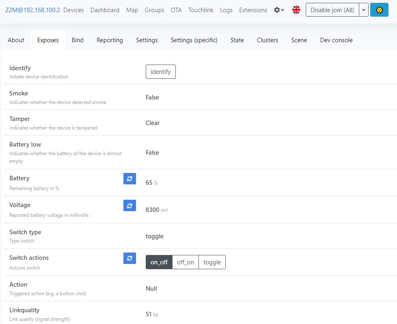Open Touchlink page
Image resolution: width=397 pixels, height=324 pixels.
pyautogui.click(x=201, y=10)
